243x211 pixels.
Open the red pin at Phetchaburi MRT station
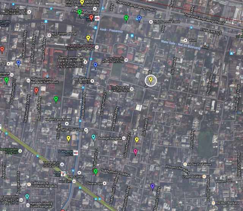coord(91,18)
